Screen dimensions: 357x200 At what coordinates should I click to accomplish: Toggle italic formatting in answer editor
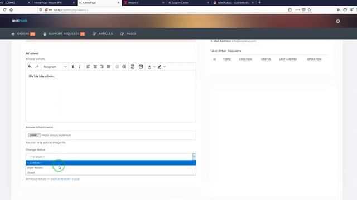(80, 67)
